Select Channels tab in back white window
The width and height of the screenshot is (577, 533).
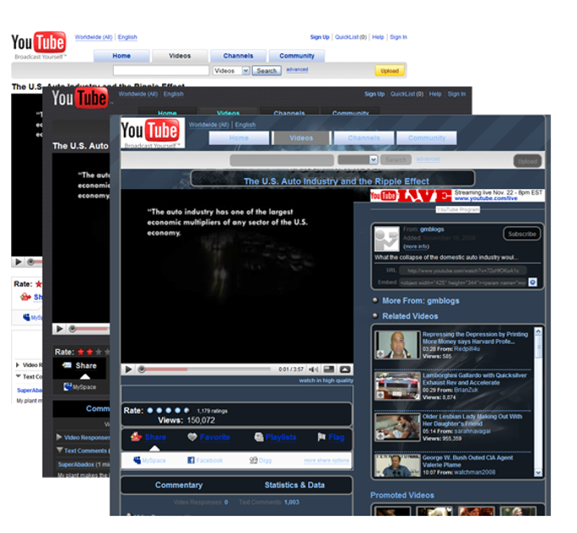238,56
